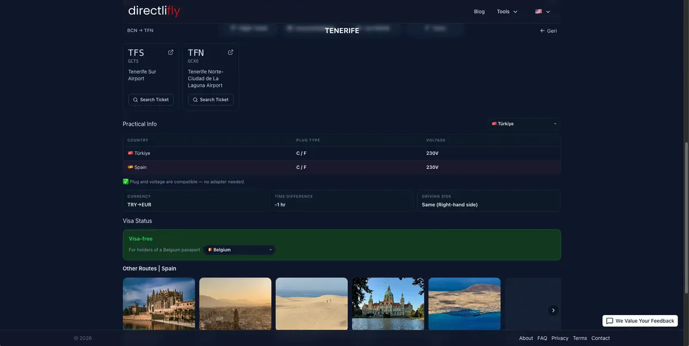Click the TRY→EUR currency value
The width and height of the screenshot is (689, 346).
coord(140,205)
